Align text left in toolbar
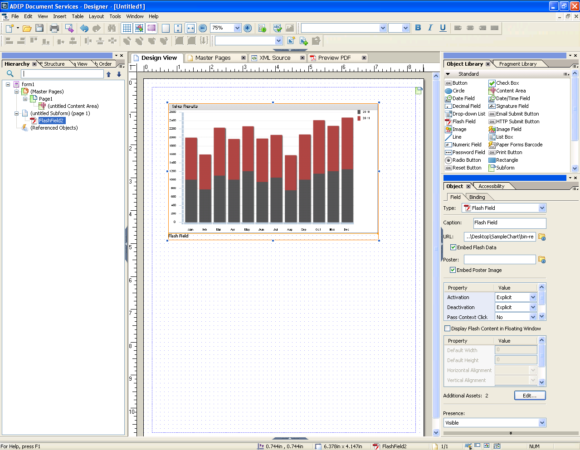The image size is (580, 450). (x=458, y=28)
